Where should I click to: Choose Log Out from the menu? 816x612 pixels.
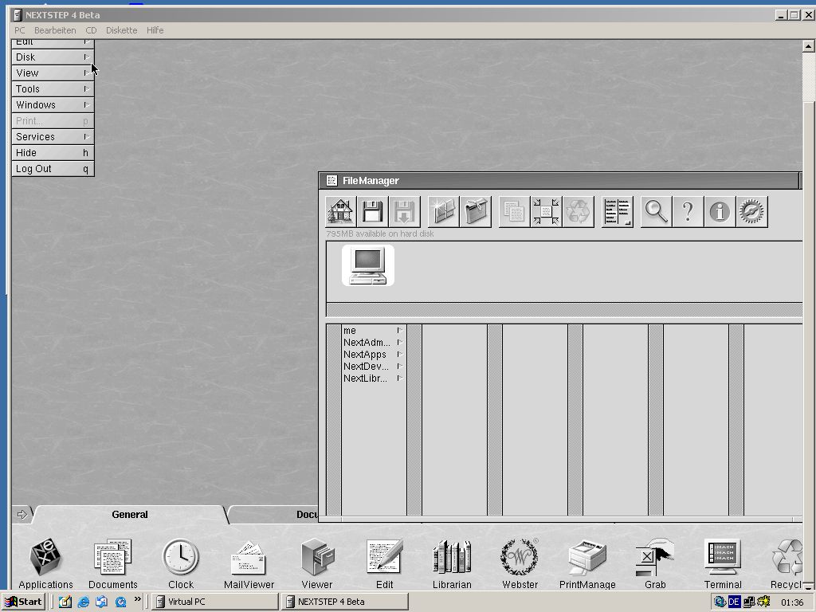tap(53, 169)
